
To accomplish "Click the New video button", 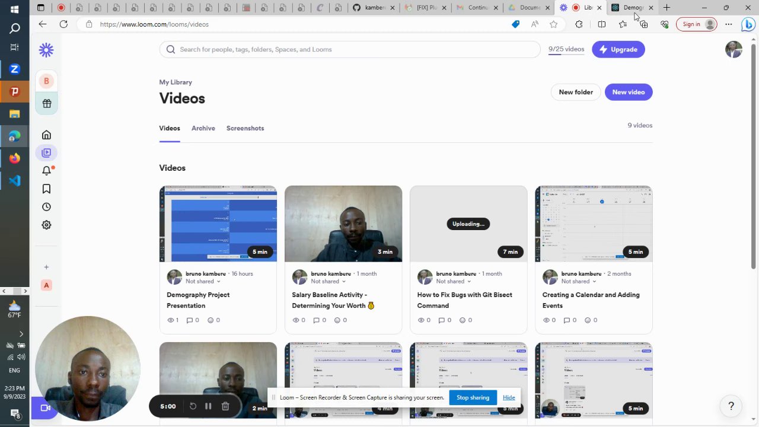I will (x=629, y=92).
